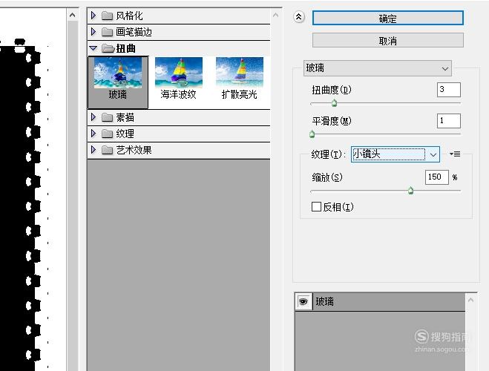489x371 pixels.
Task: Expand the 画笔描边 folder arrow
Action: click(x=93, y=31)
